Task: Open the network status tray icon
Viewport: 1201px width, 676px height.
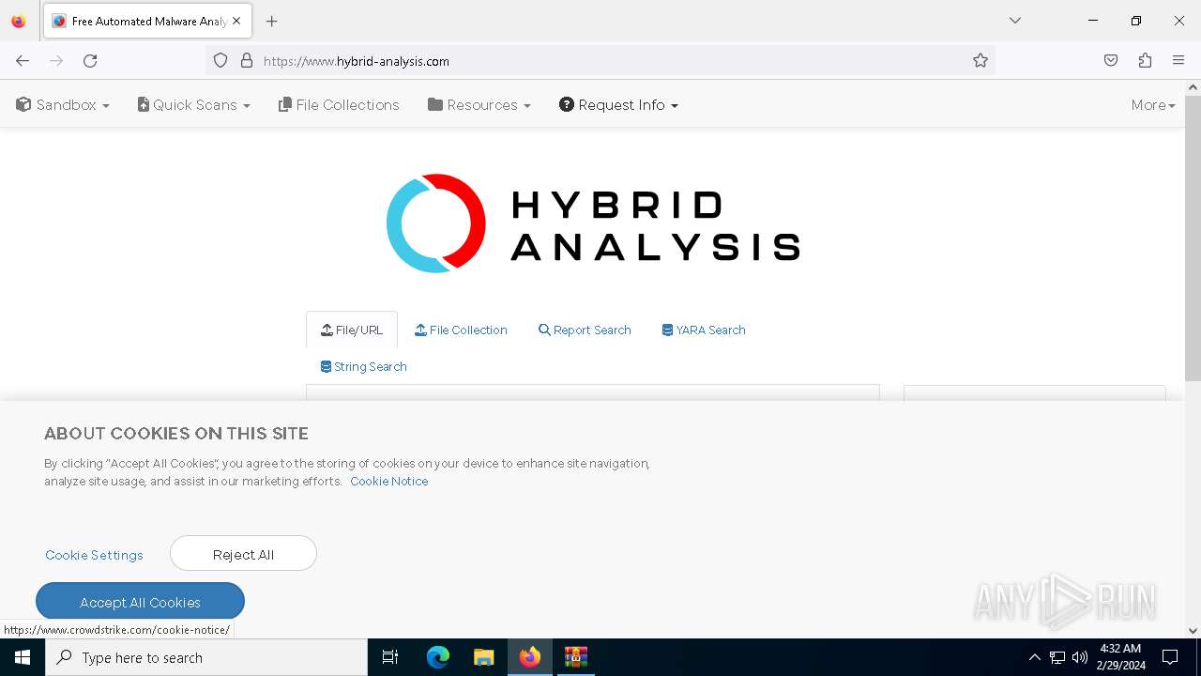Action: pyautogui.click(x=1057, y=657)
